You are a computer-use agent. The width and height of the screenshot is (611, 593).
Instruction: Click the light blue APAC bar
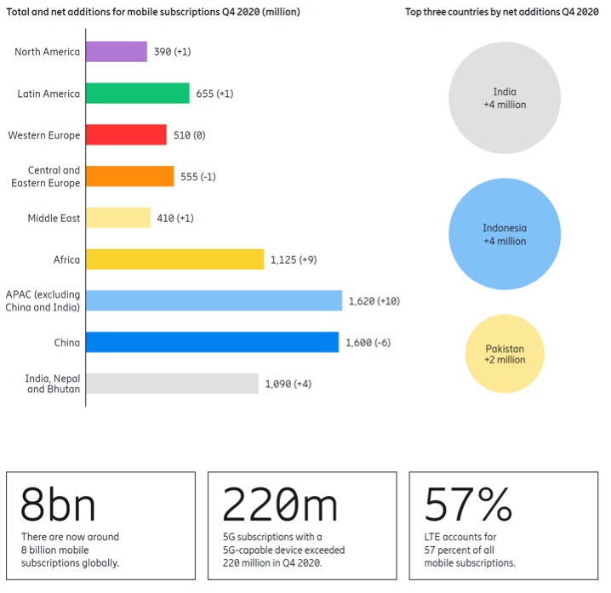(x=214, y=300)
